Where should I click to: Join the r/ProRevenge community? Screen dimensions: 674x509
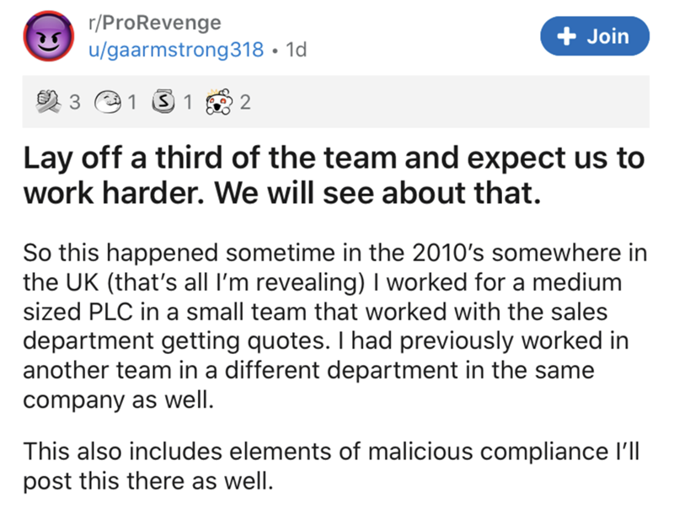(596, 36)
